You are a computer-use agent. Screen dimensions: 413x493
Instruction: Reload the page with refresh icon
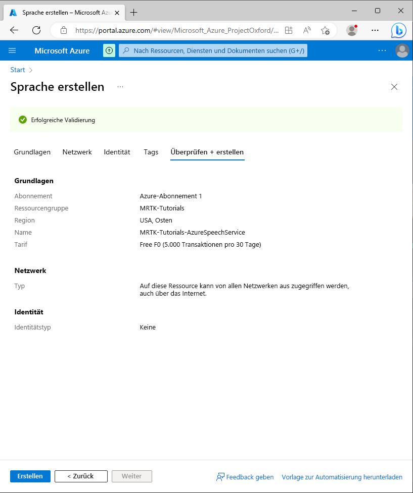36,30
